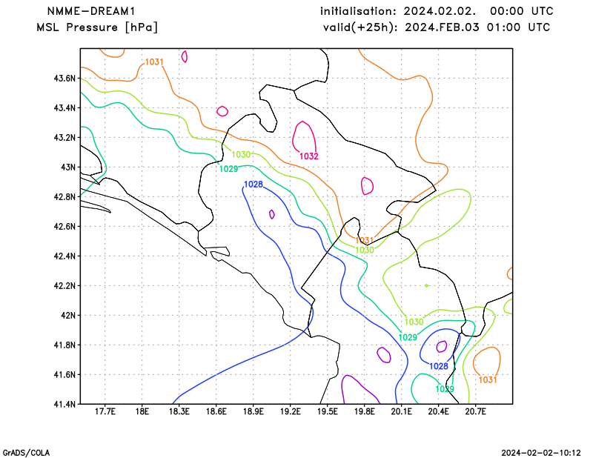
Task: Select the 19.8E longitude axis label
Action: (364, 411)
